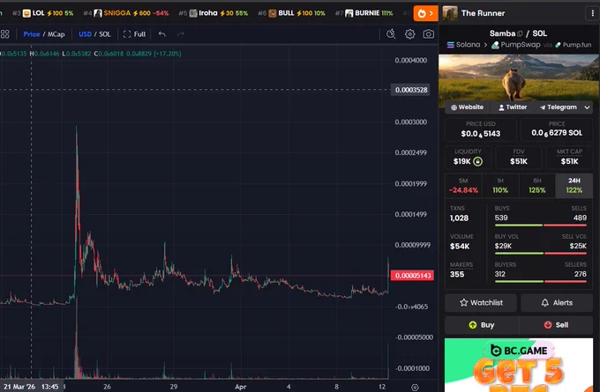This screenshot has height=392, width=600.
Task: Click the current price label 0.00005143
Action: [x=412, y=276]
